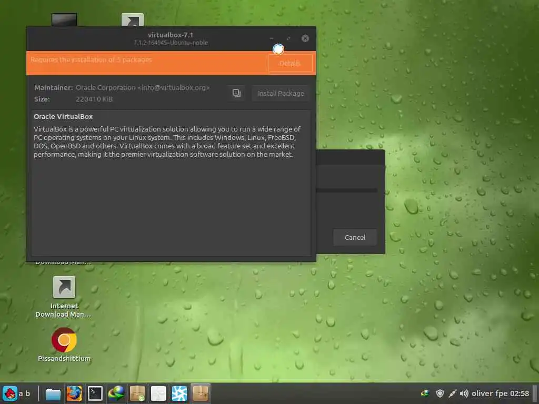Open the shield security tray icon
Screen dimensions: 539x404
pyautogui.click(x=440, y=393)
